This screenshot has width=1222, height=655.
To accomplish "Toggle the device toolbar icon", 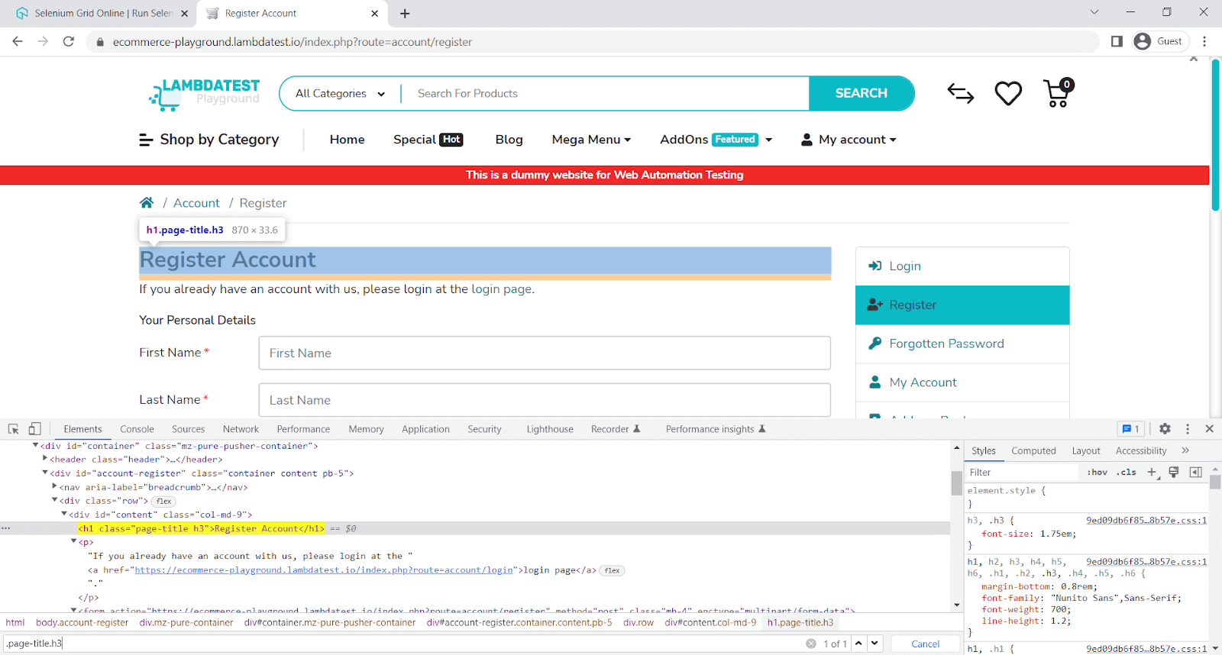I will [35, 429].
